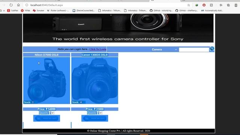Open Flutter (software) Wikipedia bookmark
Viewport: 240px width, 135px height.
[x=58, y=10]
